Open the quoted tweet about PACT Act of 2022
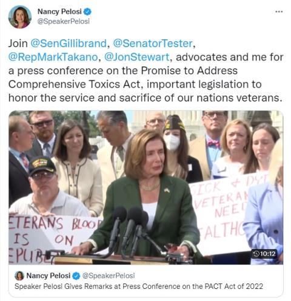 (x=145, y=281)
